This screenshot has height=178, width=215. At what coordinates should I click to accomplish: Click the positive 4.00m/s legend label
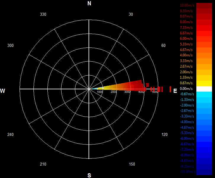pyautogui.click(x=186, y=55)
